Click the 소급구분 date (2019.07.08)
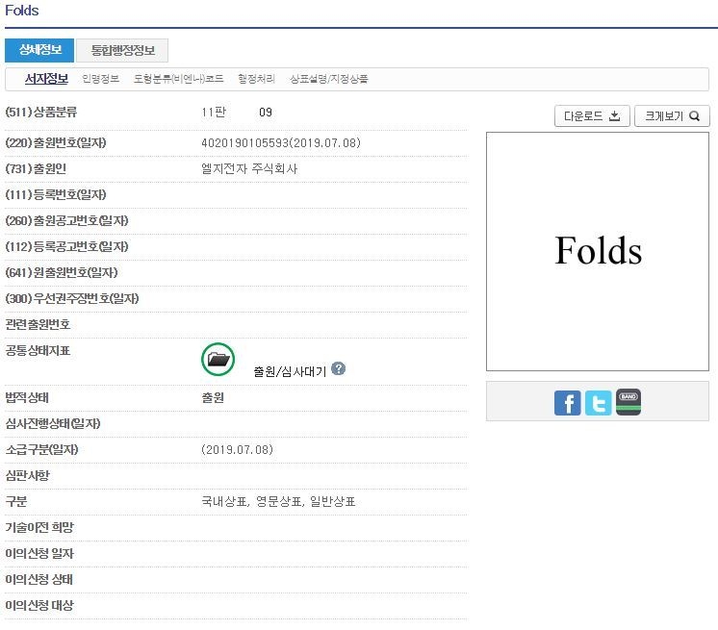The width and height of the screenshot is (718, 630). click(x=237, y=450)
